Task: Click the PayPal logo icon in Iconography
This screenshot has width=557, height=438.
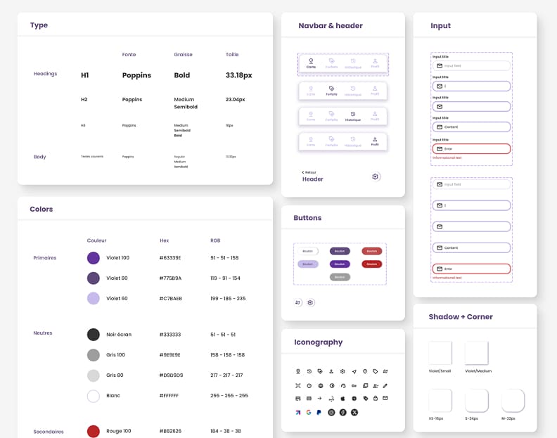Action: tap(319, 413)
